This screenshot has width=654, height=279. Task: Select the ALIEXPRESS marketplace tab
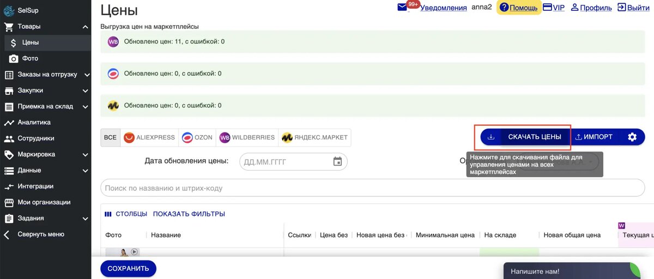(x=149, y=137)
